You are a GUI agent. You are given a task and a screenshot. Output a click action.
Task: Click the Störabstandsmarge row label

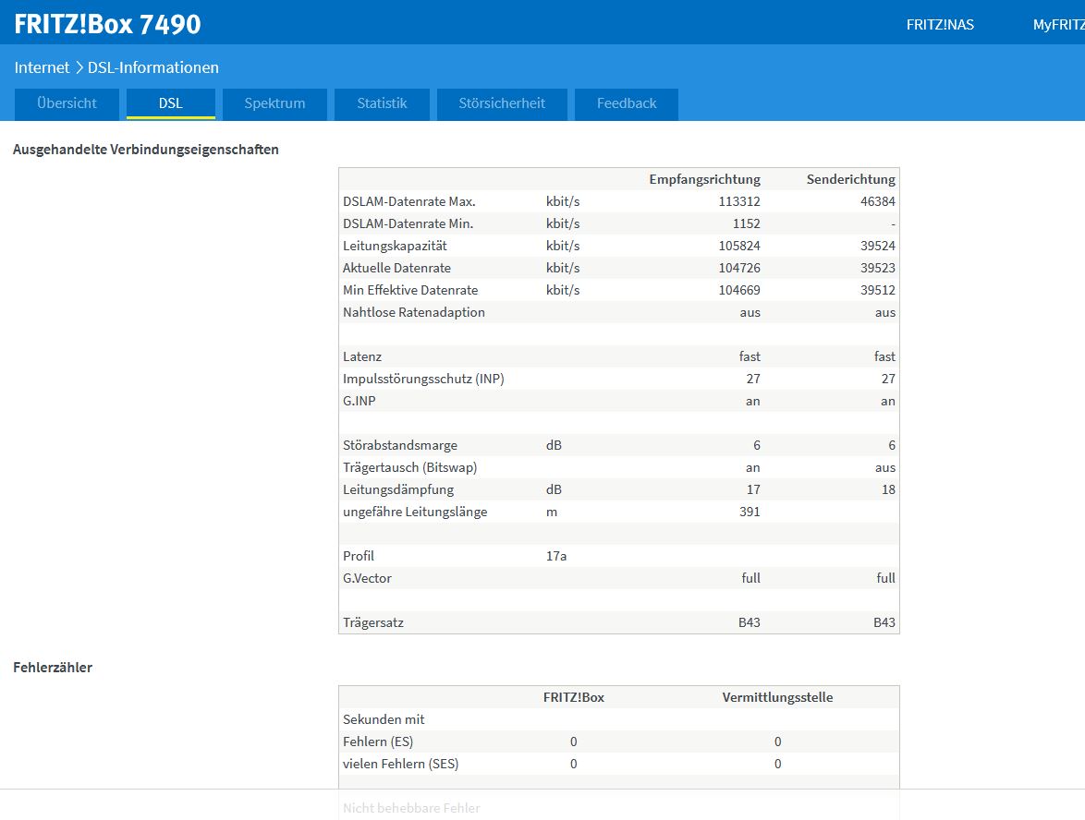coord(400,445)
